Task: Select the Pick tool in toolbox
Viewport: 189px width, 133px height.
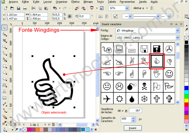Action: [x=4, y=28]
